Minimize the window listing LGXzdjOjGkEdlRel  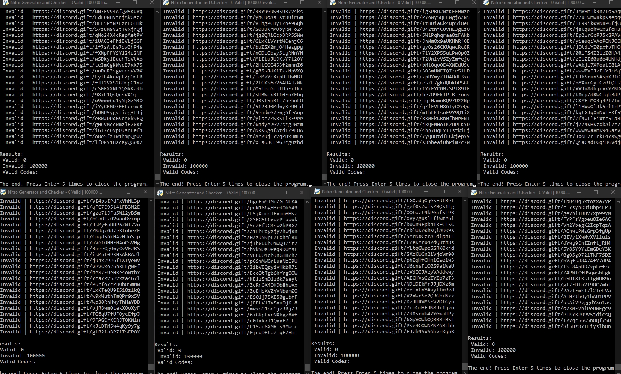[426, 192]
